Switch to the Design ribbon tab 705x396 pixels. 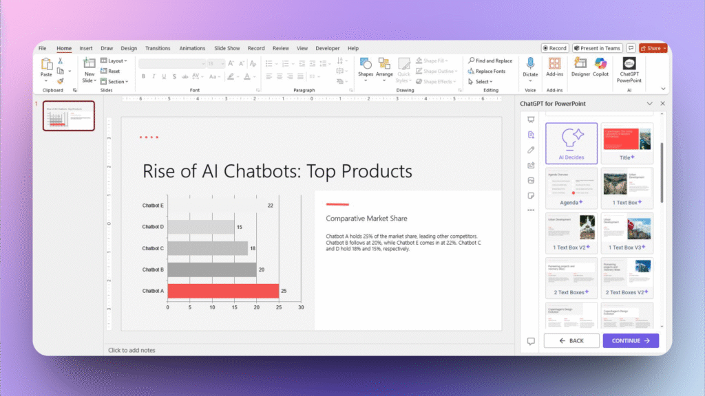128,48
